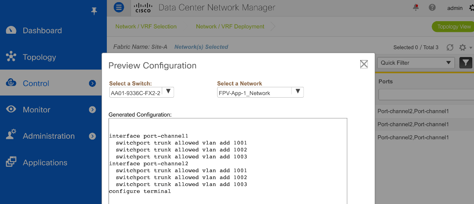This screenshot has width=474, height=204.
Task: Click the 'configure terminal' line
Action: (x=140, y=191)
